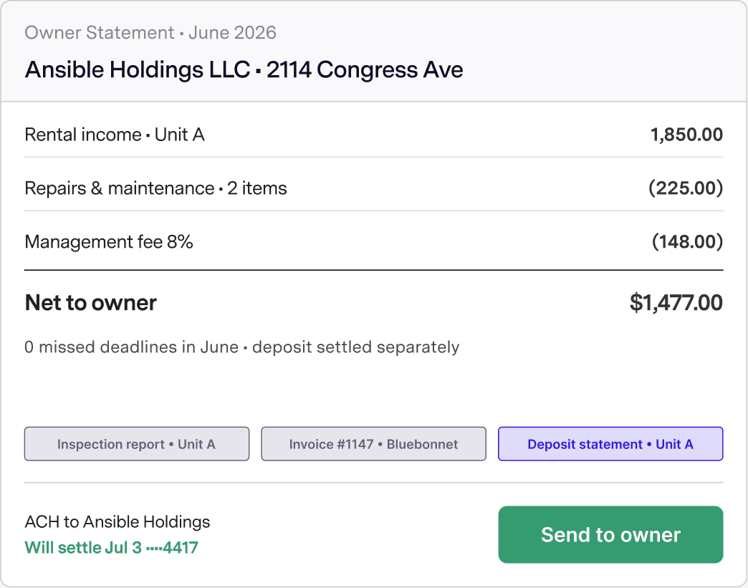Click the deposit settled separately note
The width and height of the screenshot is (748, 588).
click(355, 347)
